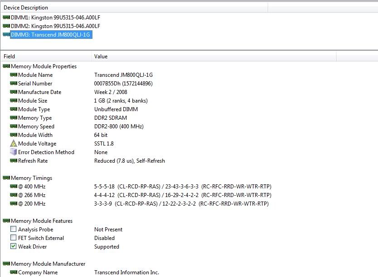
Task: Click the DDR2 SDRAM value
Action: 111,118
